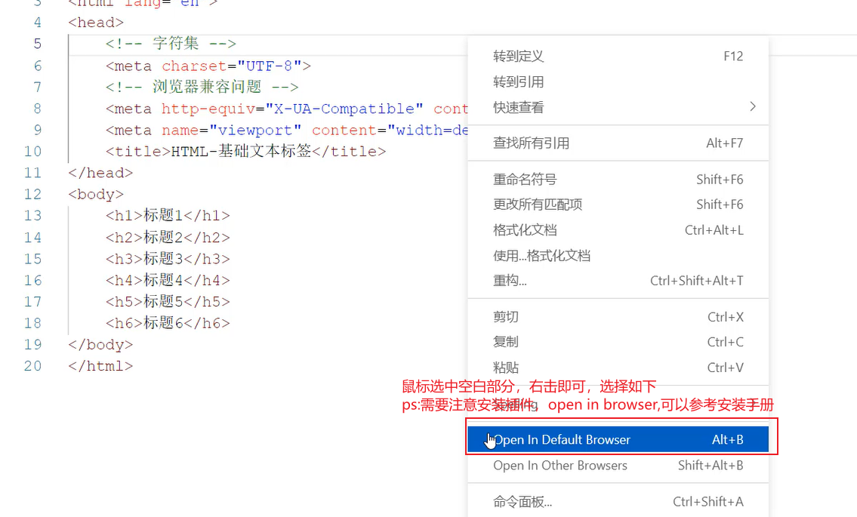Select 查找所有引用 menu entry
The height and width of the screenshot is (517, 857).
618,143
